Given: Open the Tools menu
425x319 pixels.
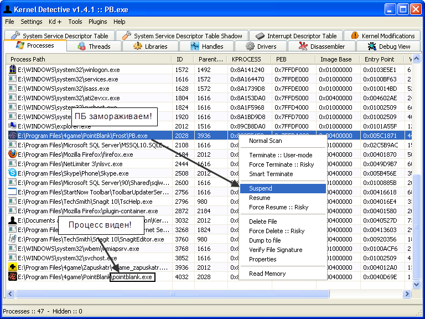Looking at the screenshot, I should pos(75,22).
